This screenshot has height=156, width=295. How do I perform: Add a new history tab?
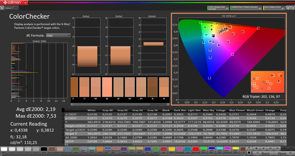coord(16,8)
